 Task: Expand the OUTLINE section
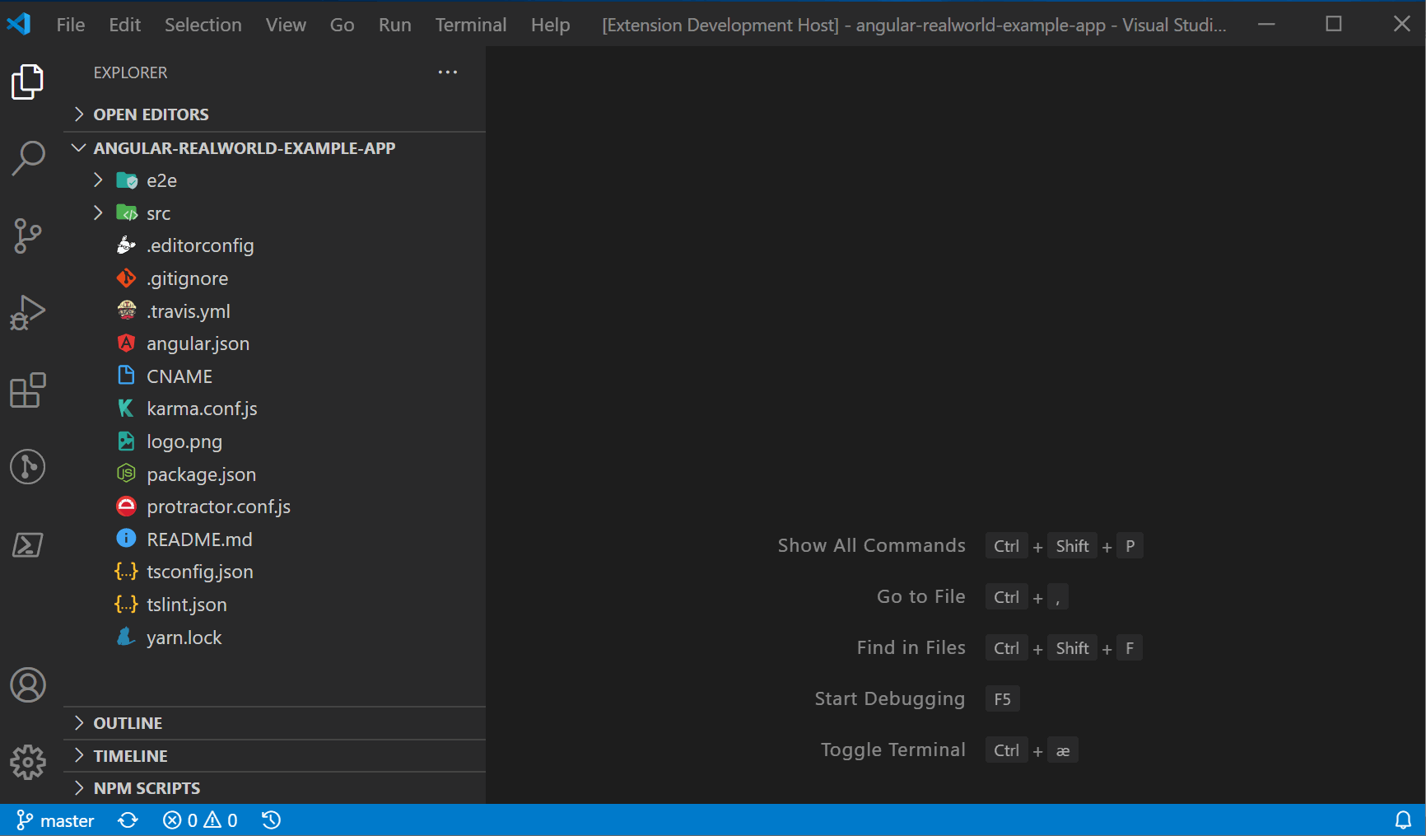(x=274, y=723)
